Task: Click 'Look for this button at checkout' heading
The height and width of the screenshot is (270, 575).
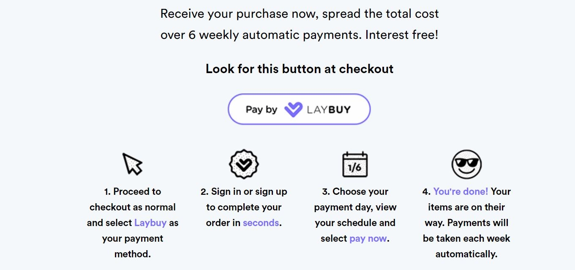Action: click(x=299, y=69)
